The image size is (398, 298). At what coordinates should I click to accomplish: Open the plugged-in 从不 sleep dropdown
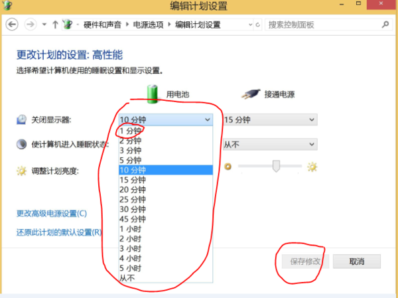(x=271, y=144)
